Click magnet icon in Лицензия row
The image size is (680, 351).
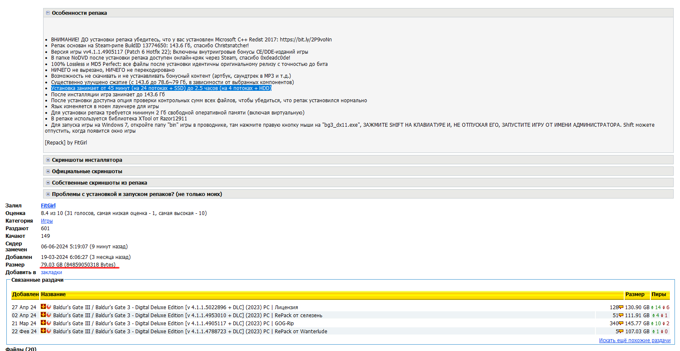click(49, 307)
